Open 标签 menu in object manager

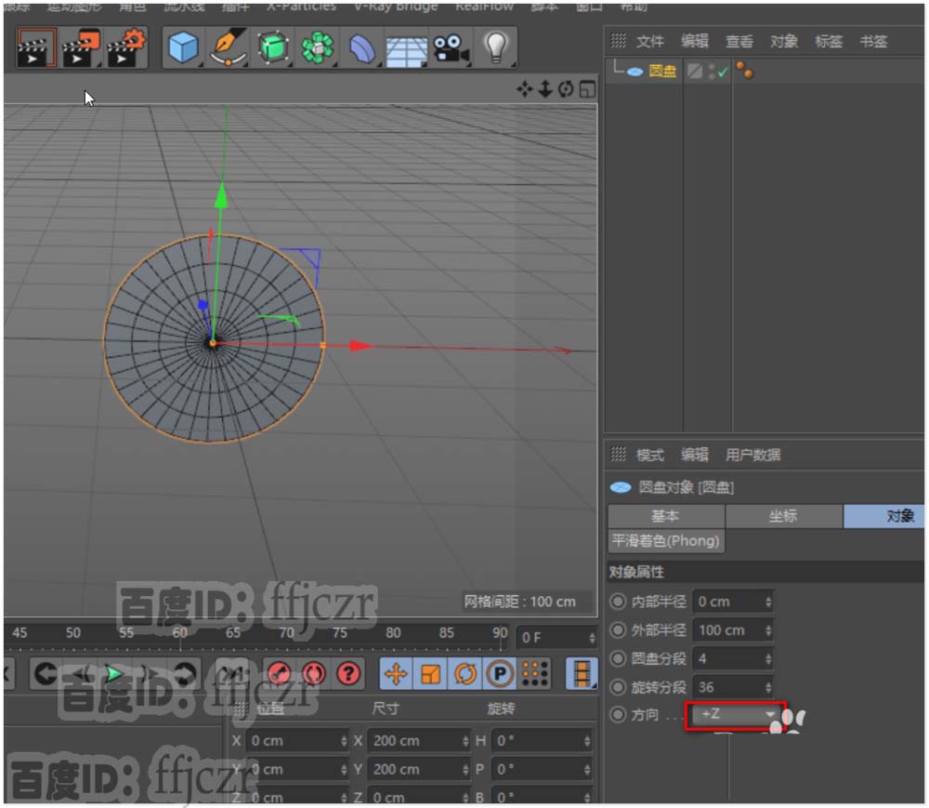(x=829, y=42)
